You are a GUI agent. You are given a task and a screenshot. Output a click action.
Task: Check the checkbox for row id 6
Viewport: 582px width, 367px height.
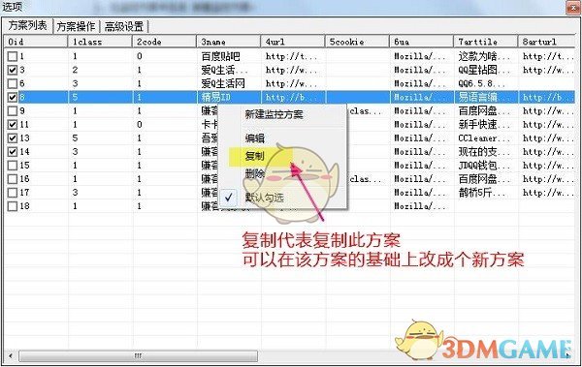[x=13, y=83]
